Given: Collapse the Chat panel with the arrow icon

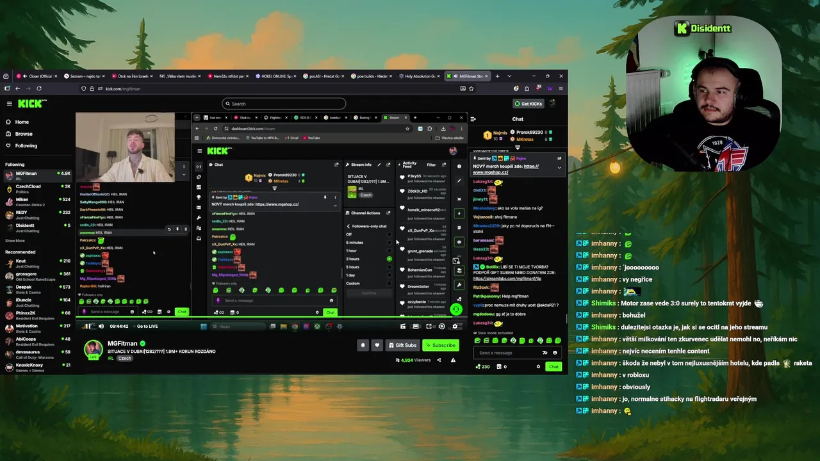Looking at the screenshot, I should click(473, 118).
